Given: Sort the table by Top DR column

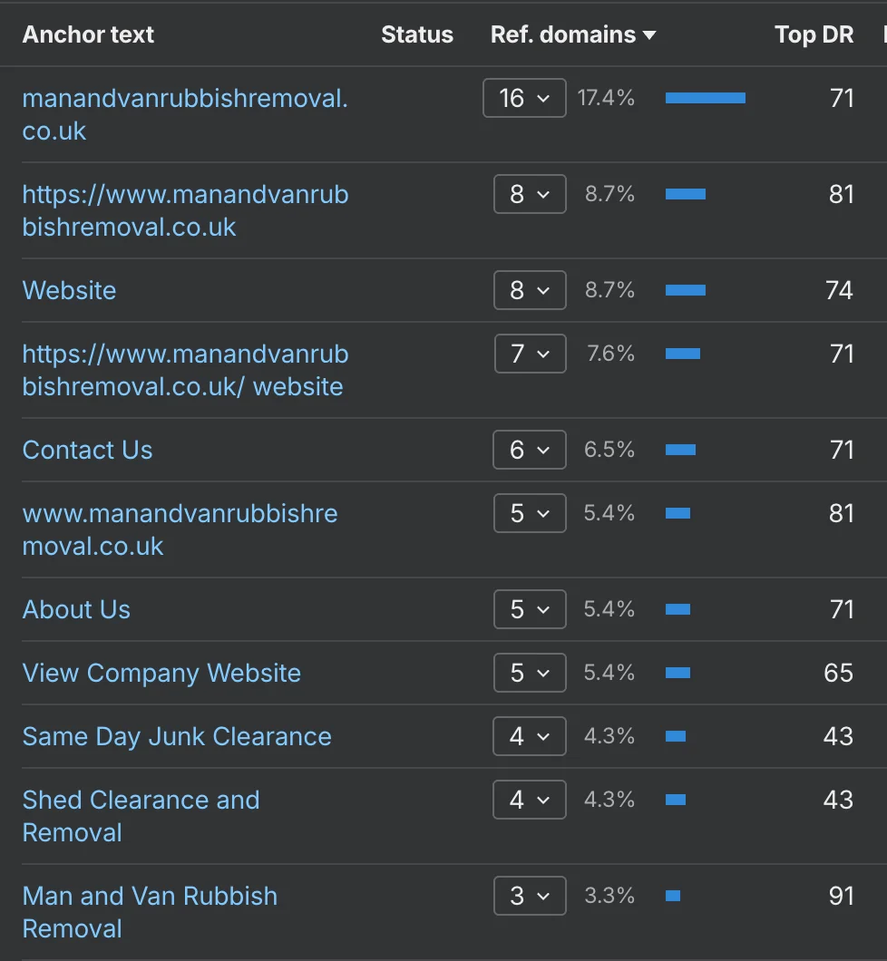Looking at the screenshot, I should click(814, 34).
